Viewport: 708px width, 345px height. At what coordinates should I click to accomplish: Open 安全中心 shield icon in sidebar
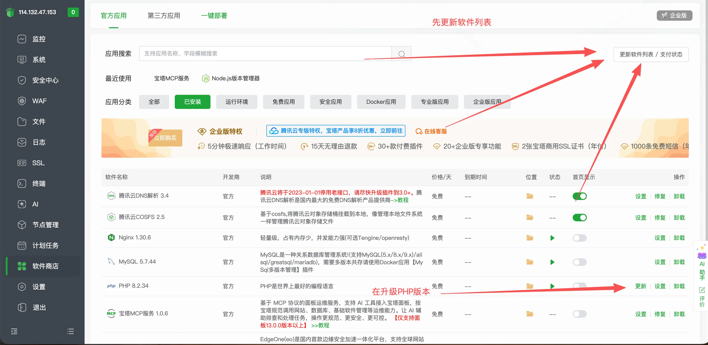coord(22,80)
